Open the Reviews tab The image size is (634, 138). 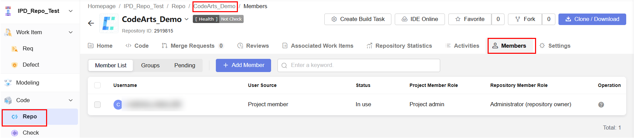click(253, 46)
